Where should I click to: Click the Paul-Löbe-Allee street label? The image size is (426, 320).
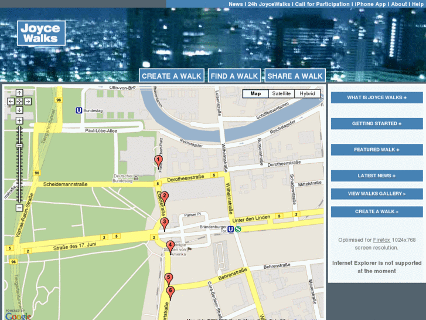click(101, 131)
